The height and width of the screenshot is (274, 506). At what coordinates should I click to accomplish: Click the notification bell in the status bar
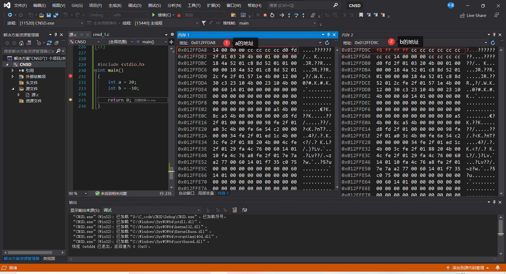(498, 268)
